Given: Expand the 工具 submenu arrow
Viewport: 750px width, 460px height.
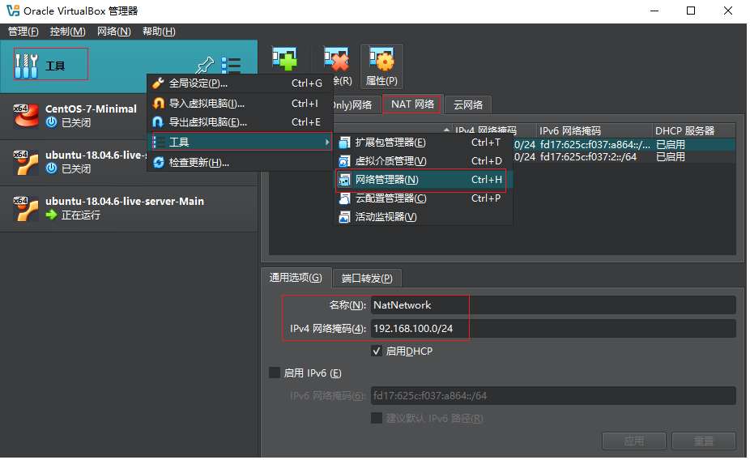Looking at the screenshot, I should [326, 142].
